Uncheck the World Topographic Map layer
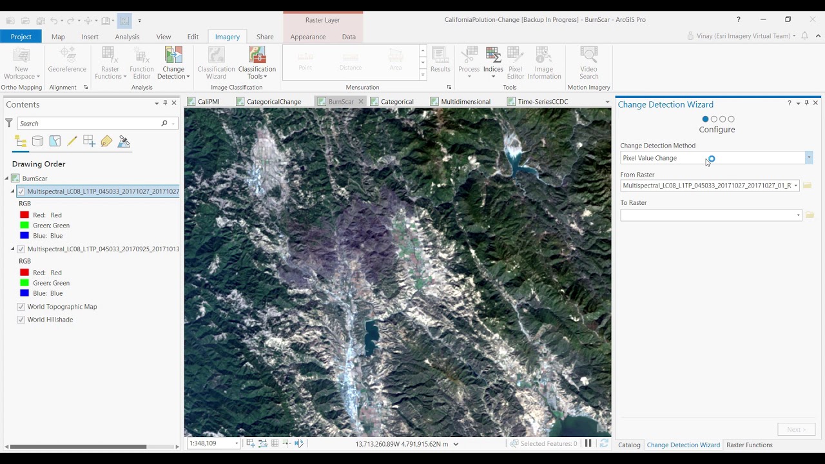The height and width of the screenshot is (464, 825). point(21,307)
